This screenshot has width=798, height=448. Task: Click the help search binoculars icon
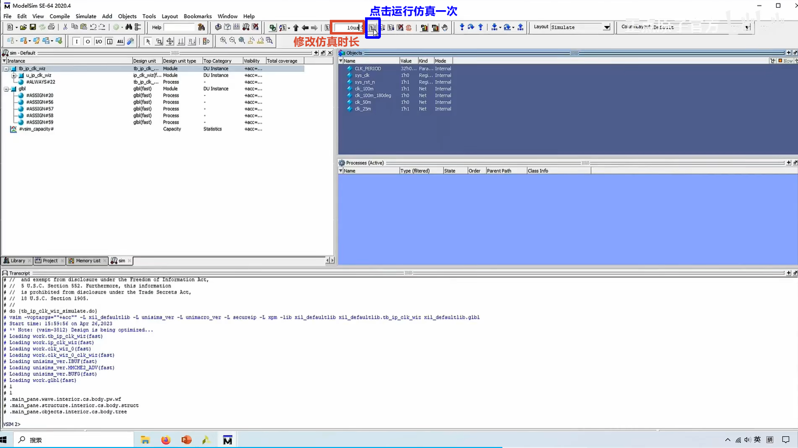[201, 27]
